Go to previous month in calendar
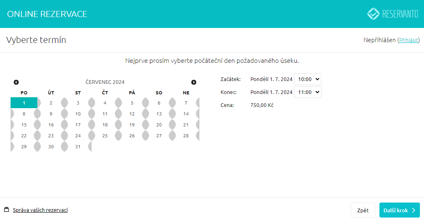The image size is (424, 222). 16,82
